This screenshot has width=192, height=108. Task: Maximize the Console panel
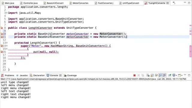pyautogui.click(x=189, y=75)
